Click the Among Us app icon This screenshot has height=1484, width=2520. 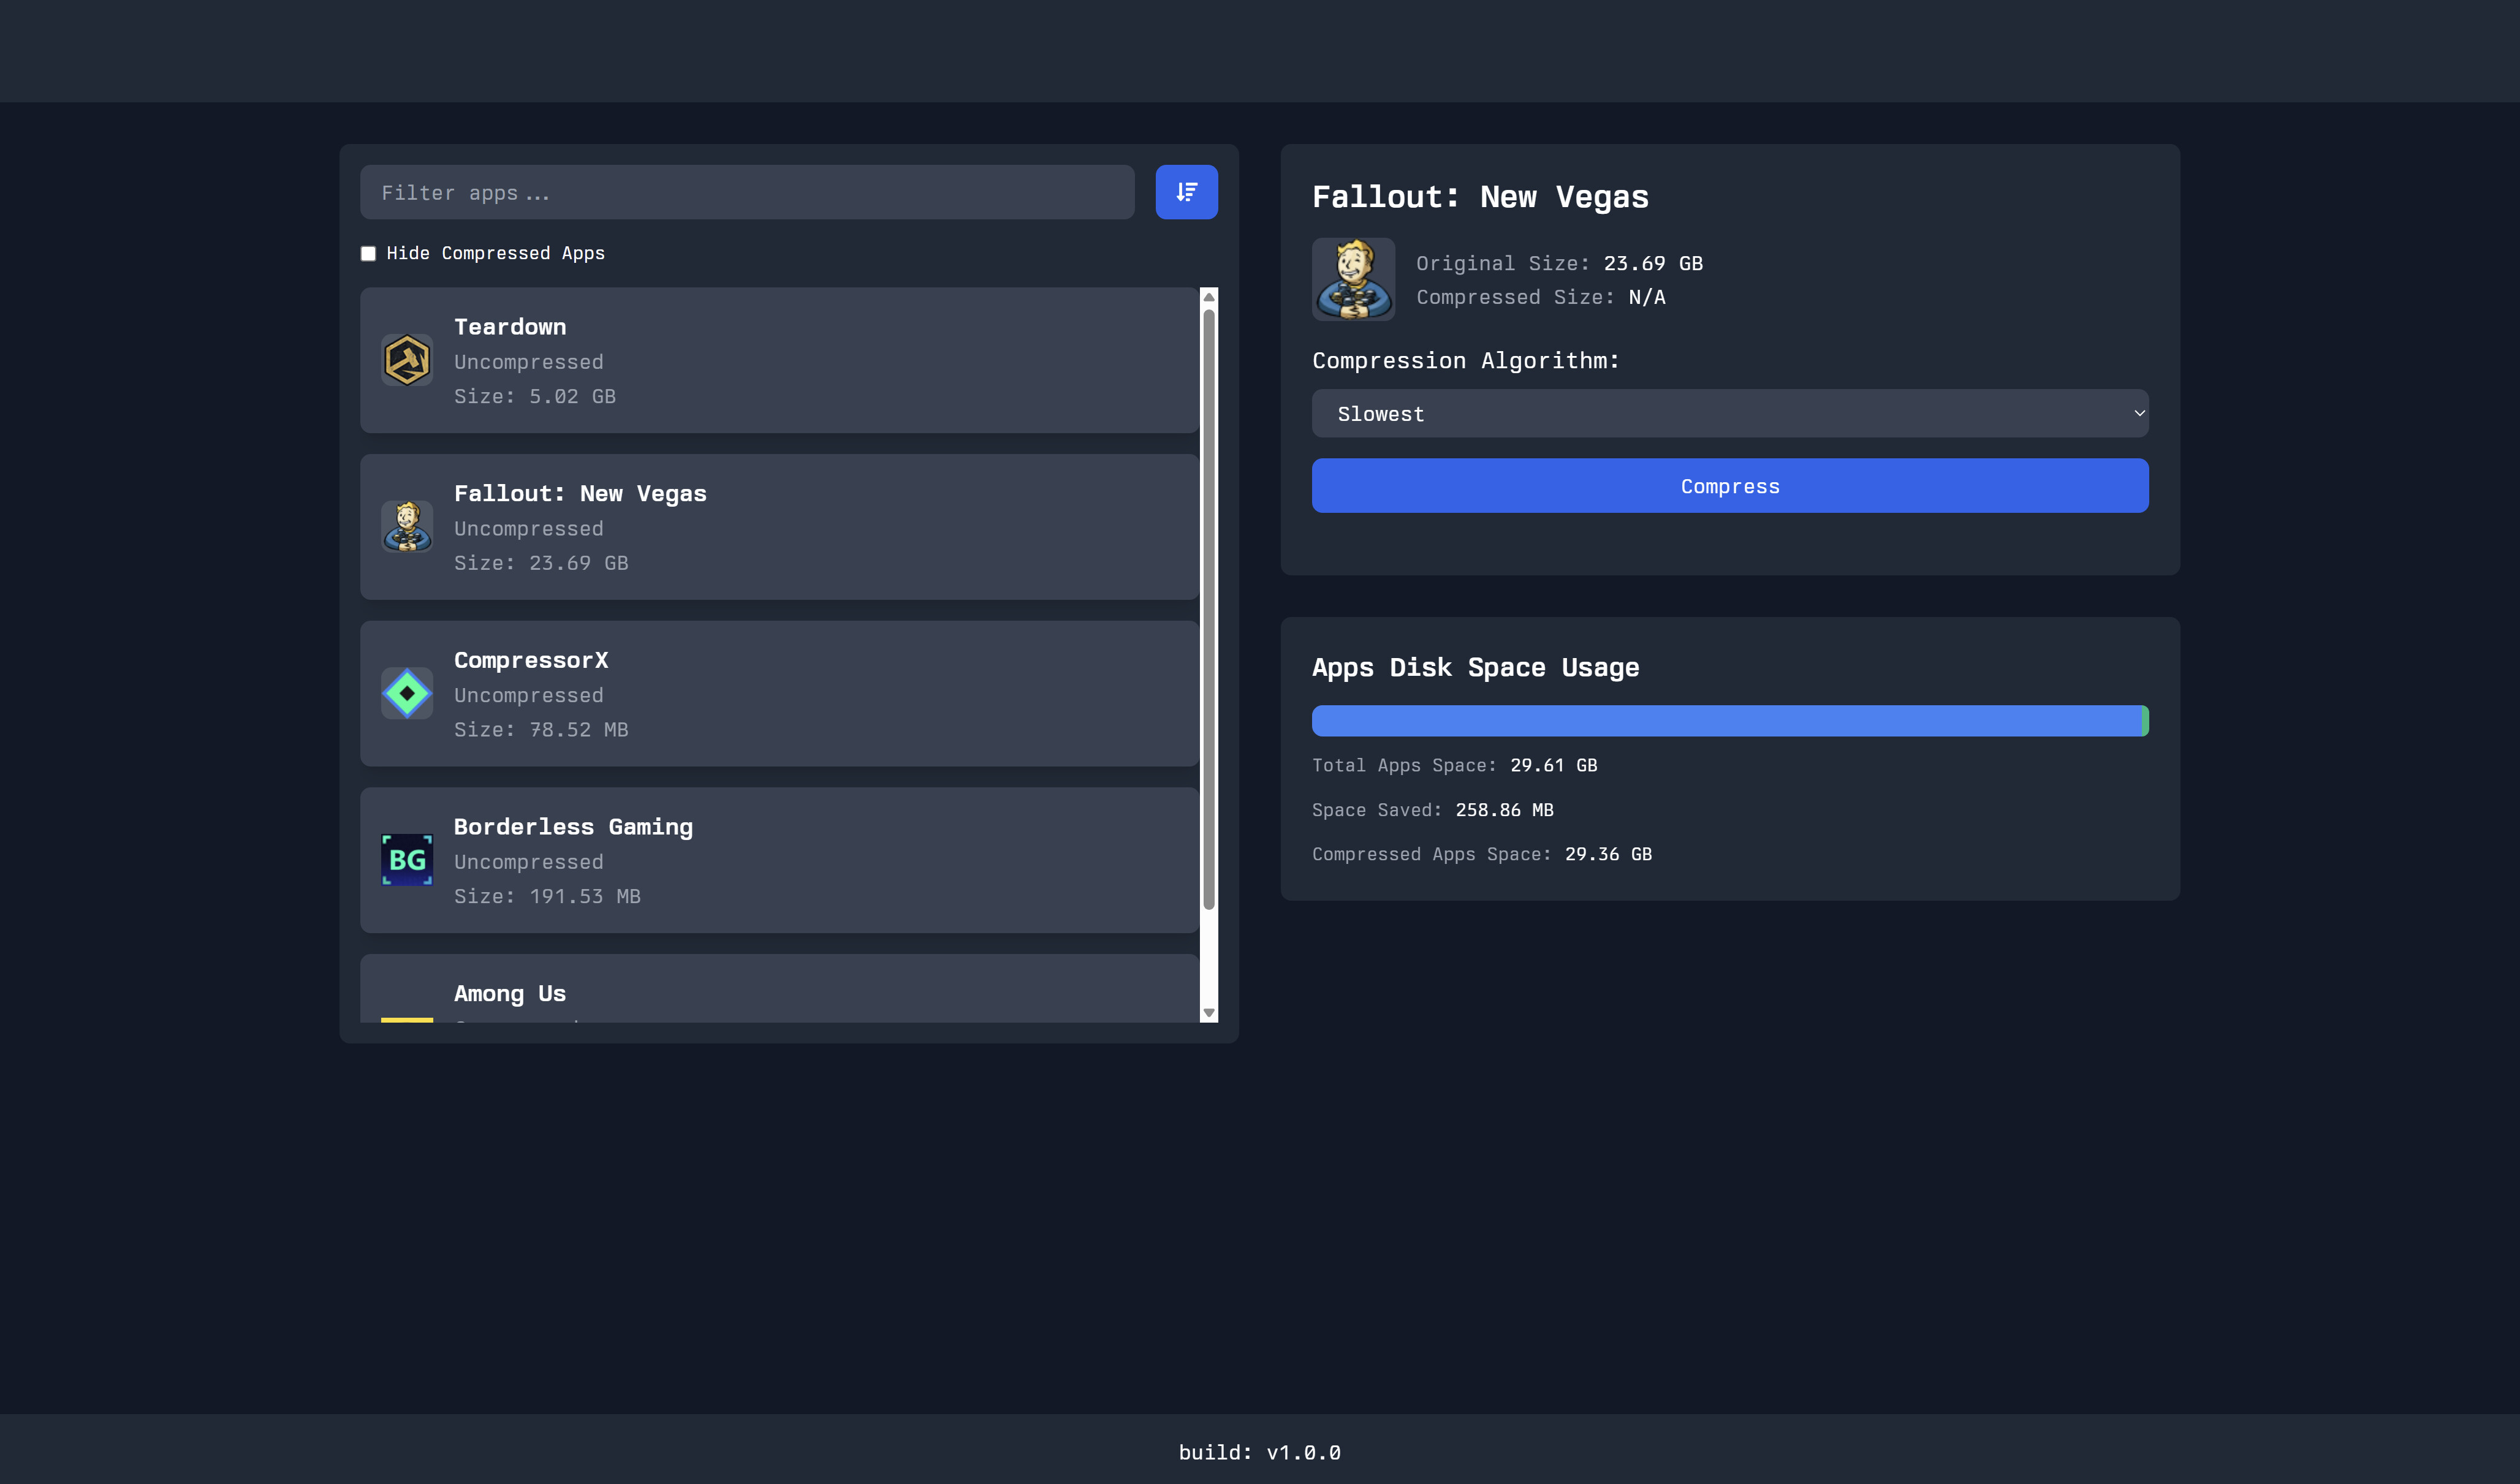[x=407, y=1020]
